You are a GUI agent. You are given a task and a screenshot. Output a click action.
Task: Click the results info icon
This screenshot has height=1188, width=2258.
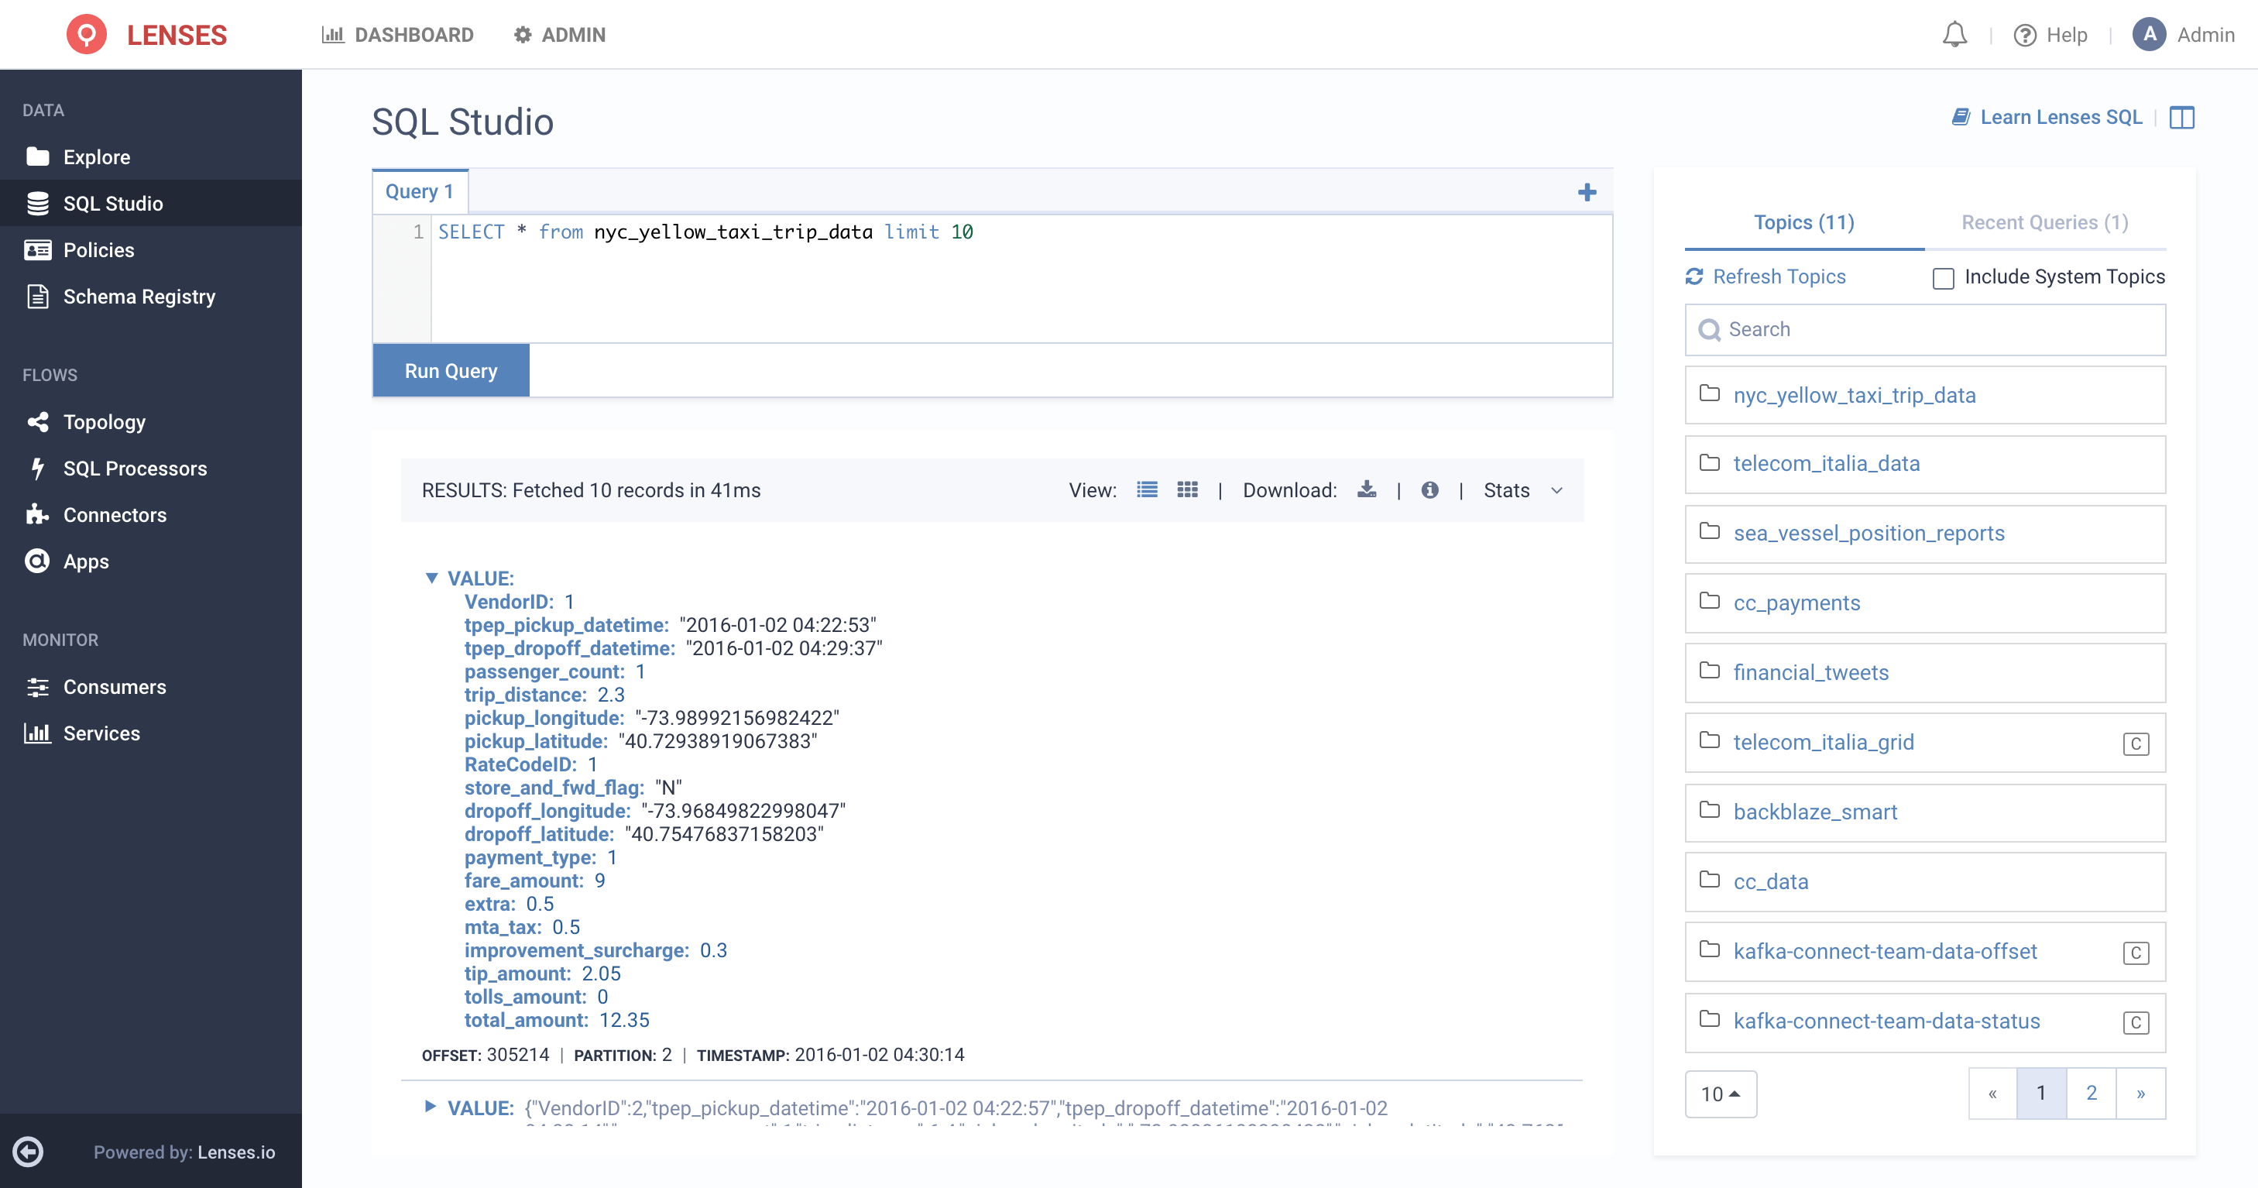1429,490
